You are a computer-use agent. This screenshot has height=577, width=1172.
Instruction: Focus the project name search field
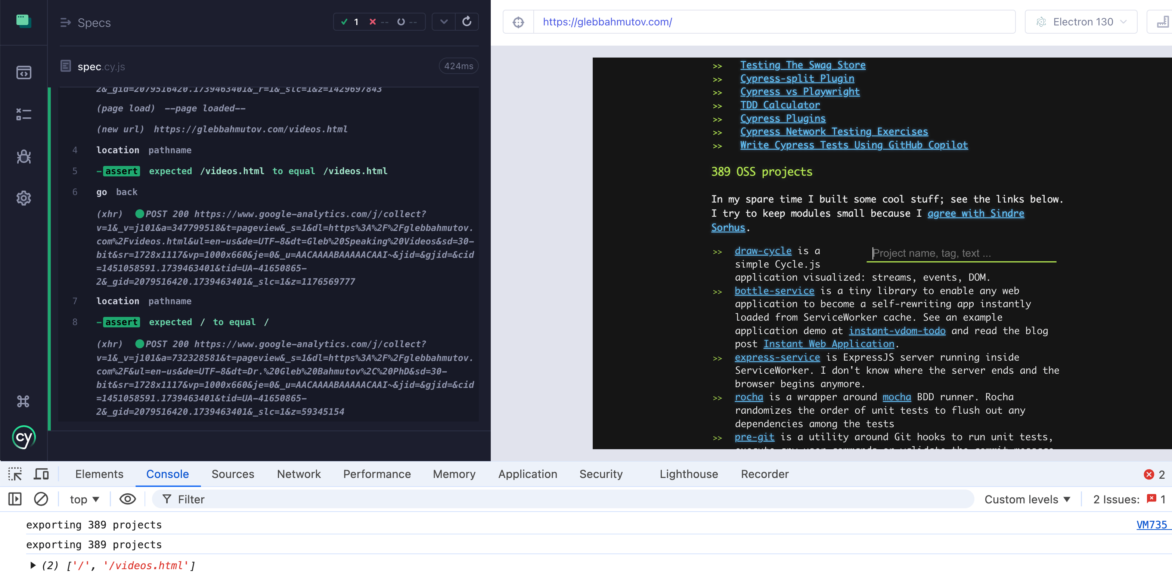tap(961, 253)
